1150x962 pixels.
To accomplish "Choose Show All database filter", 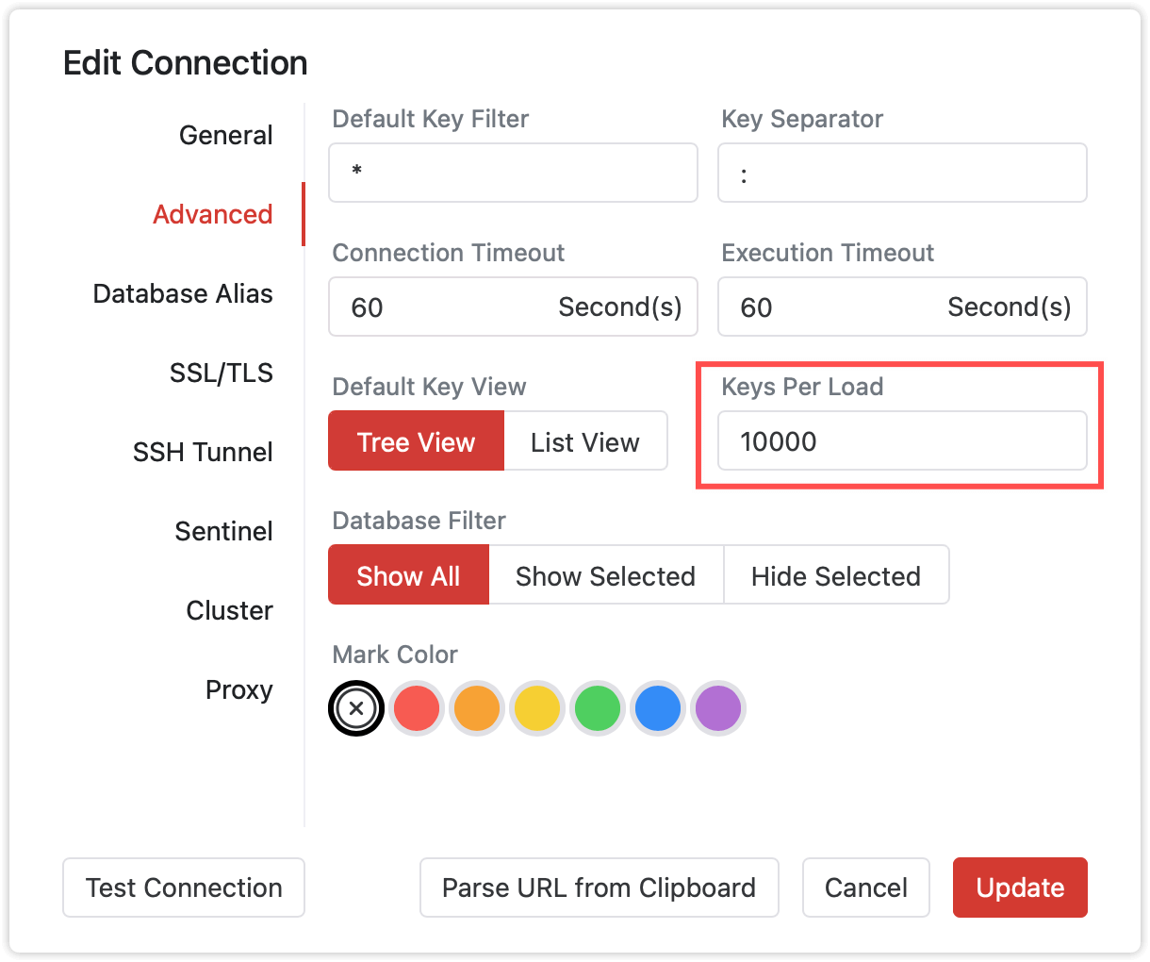I will 408,575.
